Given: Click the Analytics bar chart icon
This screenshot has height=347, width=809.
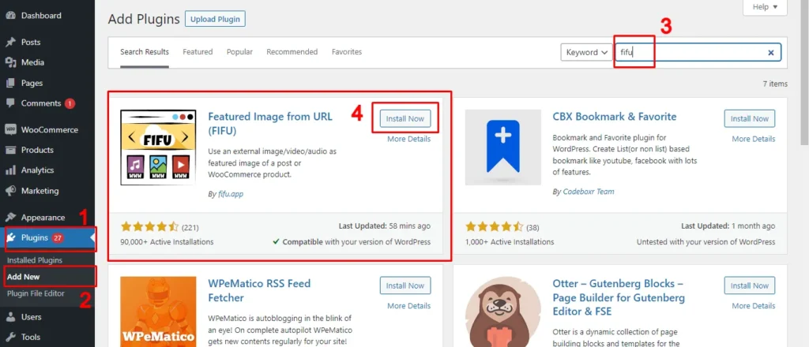Looking at the screenshot, I should click(x=10, y=170).
